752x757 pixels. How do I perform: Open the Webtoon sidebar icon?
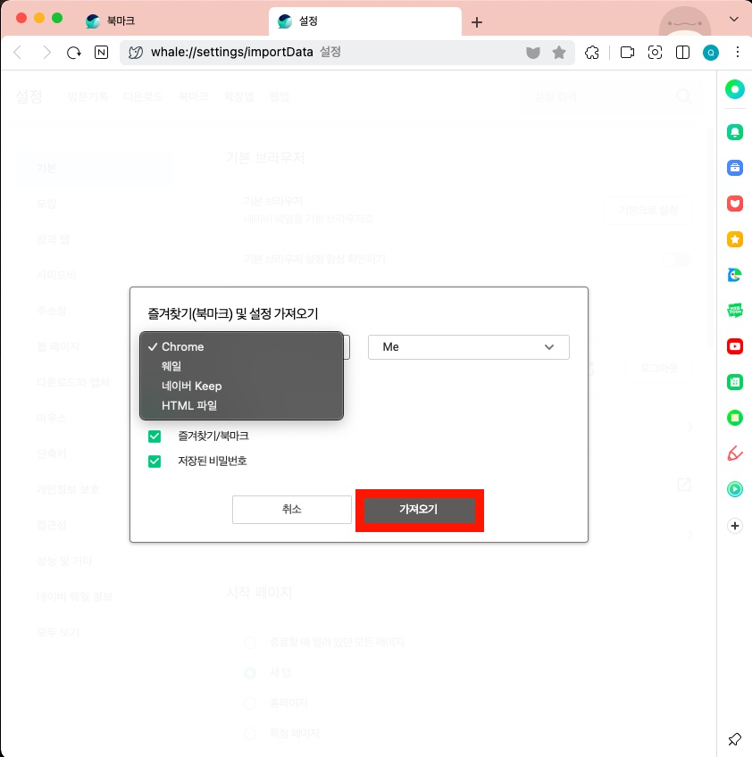click(735, 311)
